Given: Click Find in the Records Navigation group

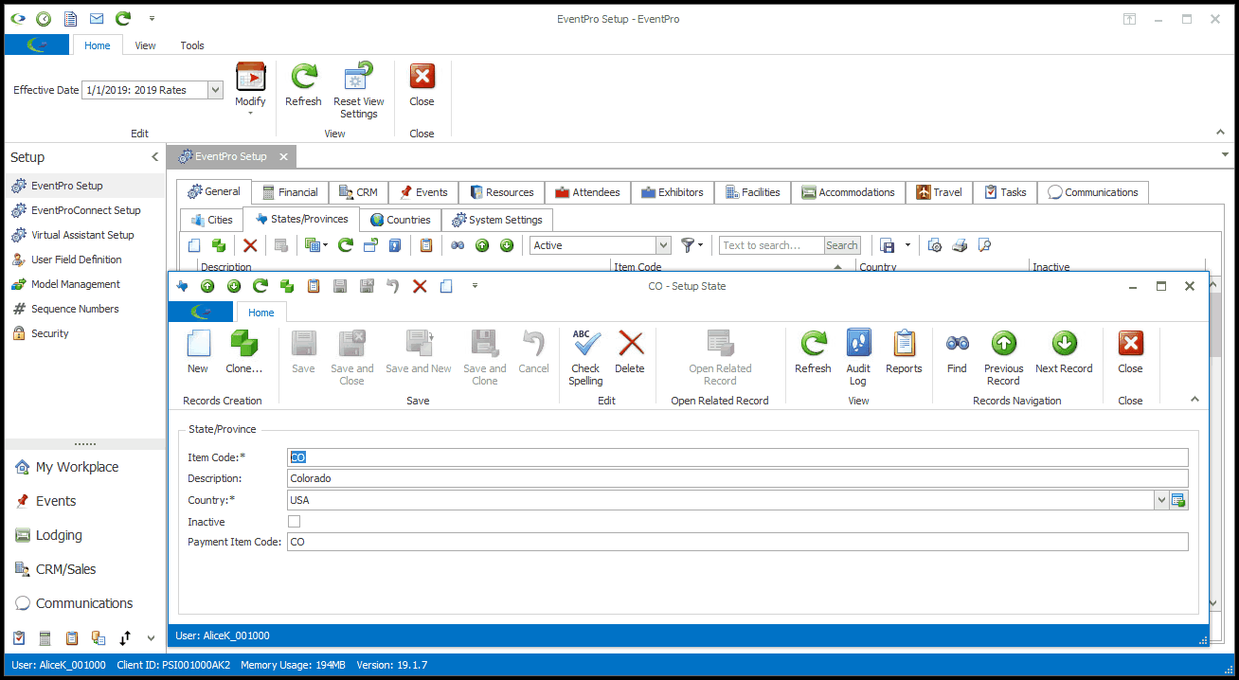Looking at the screenshot, I should coord(958,351).
